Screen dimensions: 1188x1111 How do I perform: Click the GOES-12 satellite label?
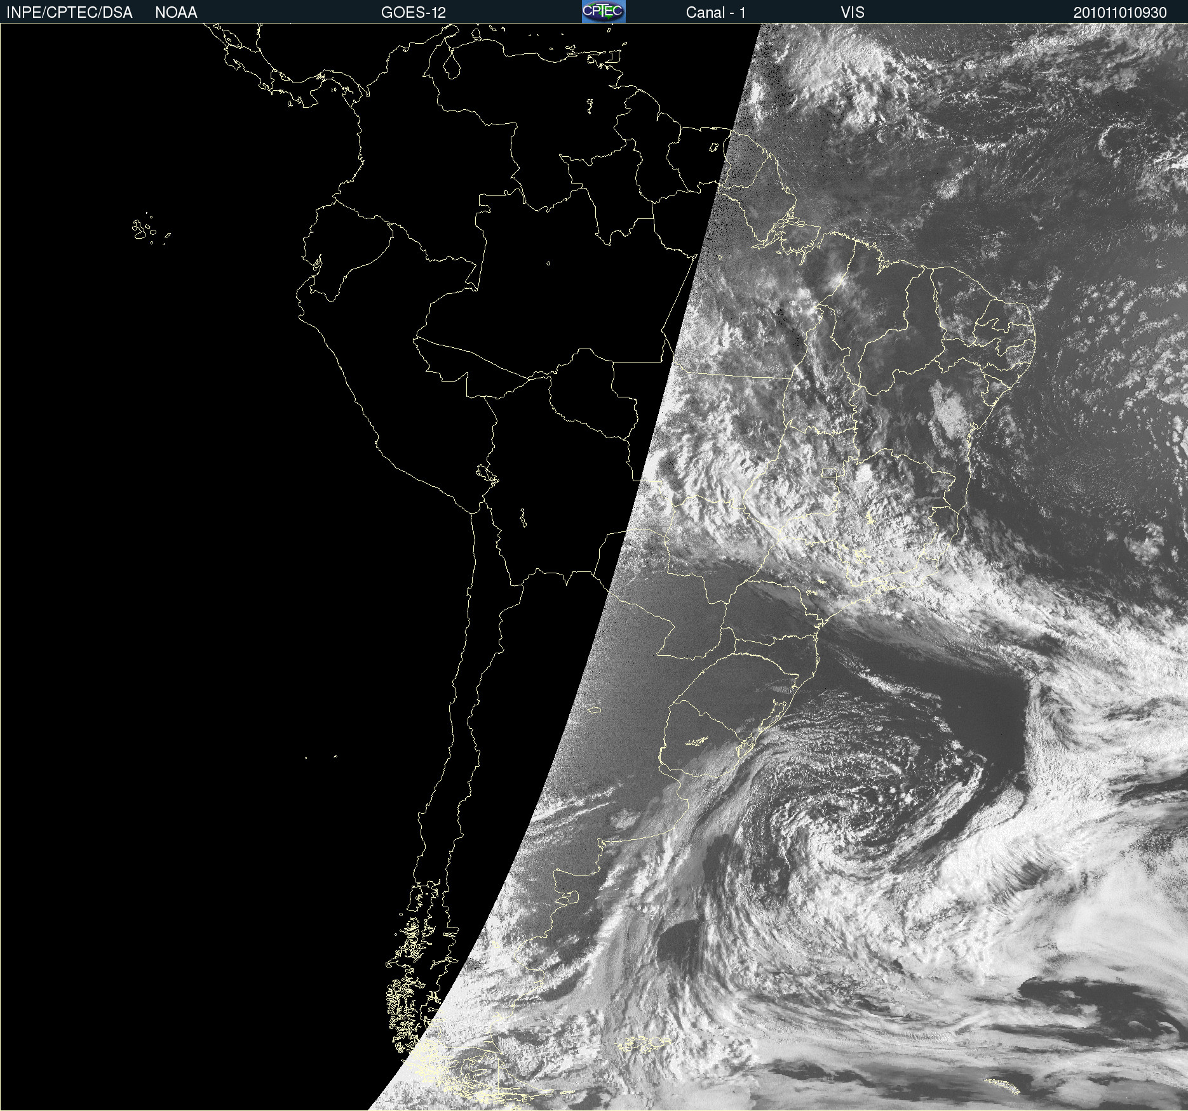click(414, 13)
